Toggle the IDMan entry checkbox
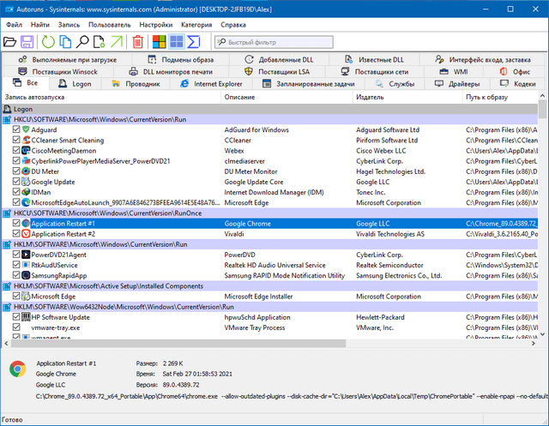The height and width of the screenshot is (426, 549). point(16,192)
